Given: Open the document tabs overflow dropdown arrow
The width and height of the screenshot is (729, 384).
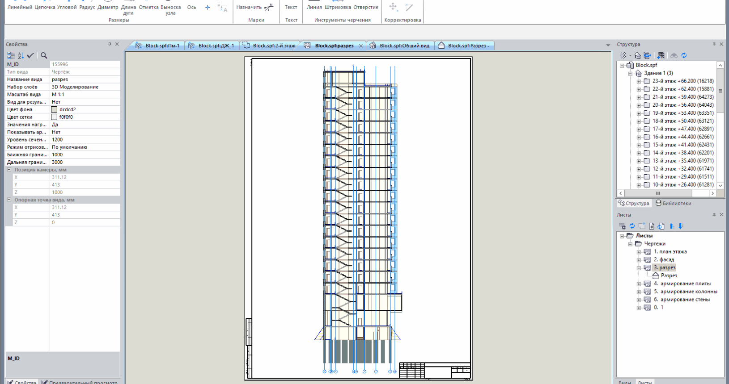Looking at the screenshot, I should tap(608, 46).
